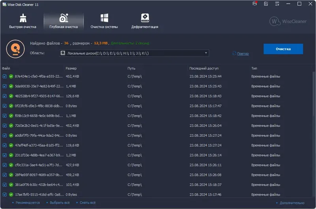Toggle checkbox of 381a0f76-b30c row
Image resolution: width=316 pixels, height=209 pixels.
click(5, 185)
